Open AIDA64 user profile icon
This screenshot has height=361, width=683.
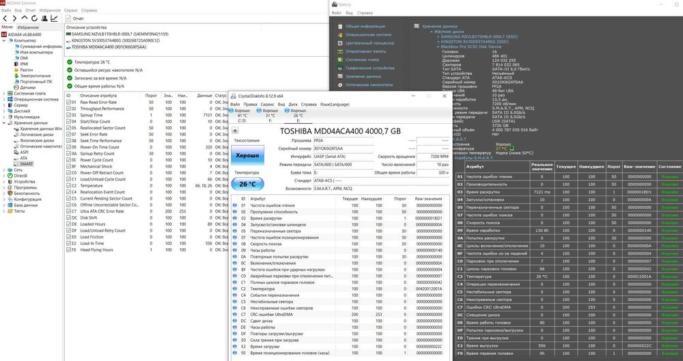[44, 18]
